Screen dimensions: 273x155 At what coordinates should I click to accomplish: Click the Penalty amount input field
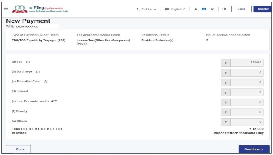tap(247, 112)
